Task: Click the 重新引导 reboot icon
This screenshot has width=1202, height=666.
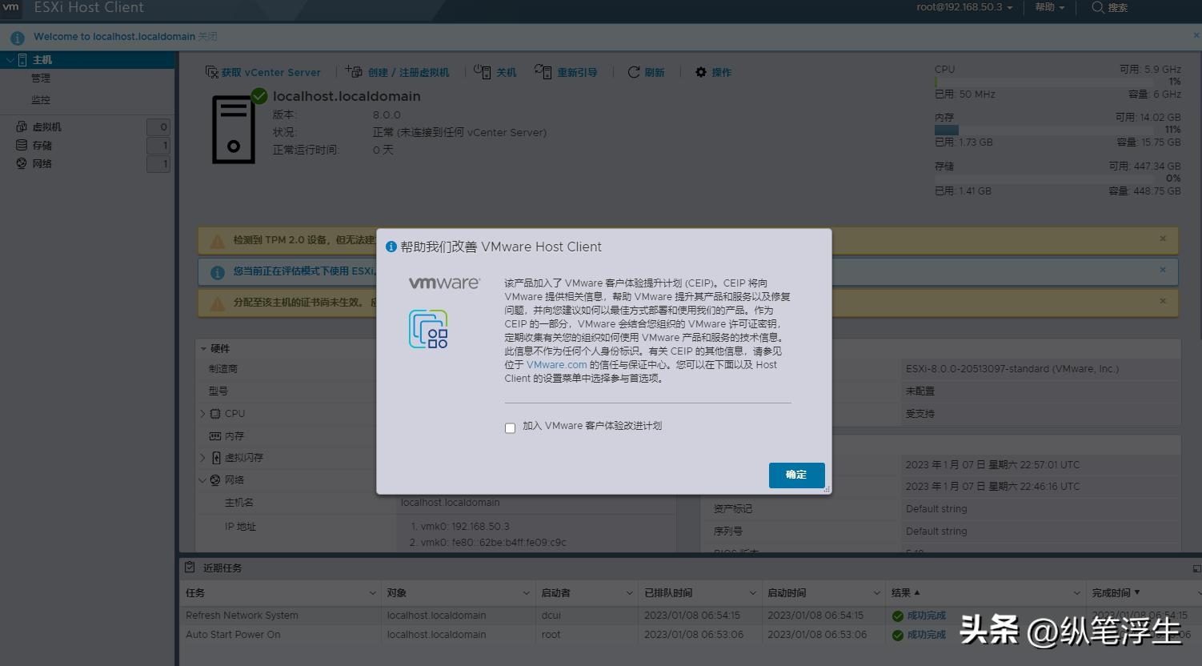Action: [x=544, y=71]
